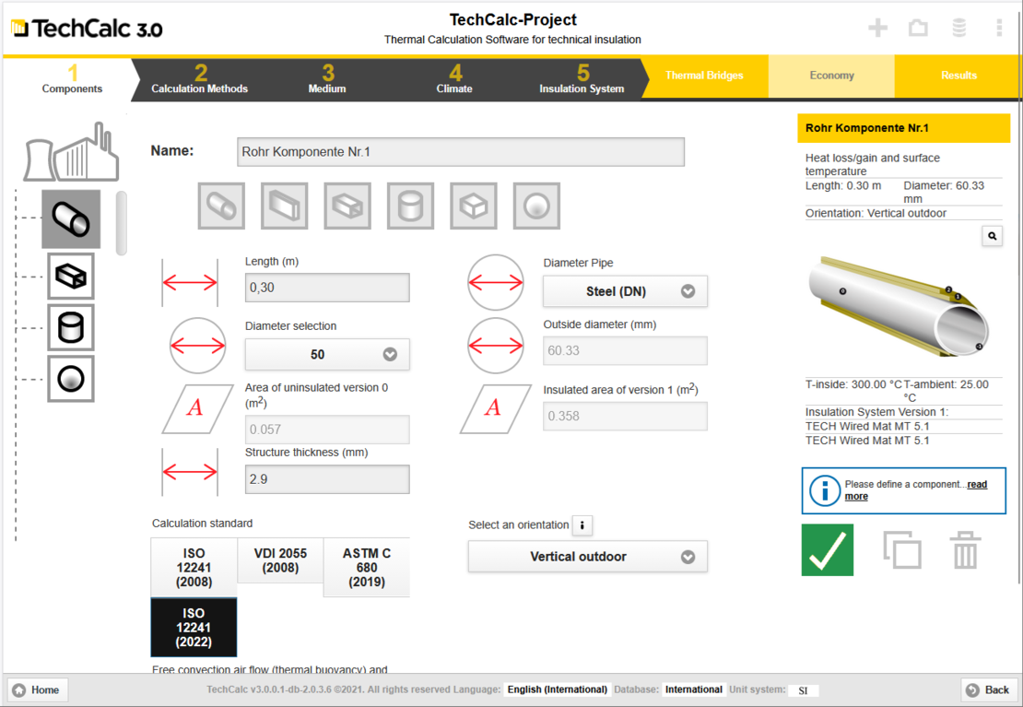Viewport: 1023px width, 707px height.
Task: Select ISO 12241 (2022) standard
Action: click(194, 628)
